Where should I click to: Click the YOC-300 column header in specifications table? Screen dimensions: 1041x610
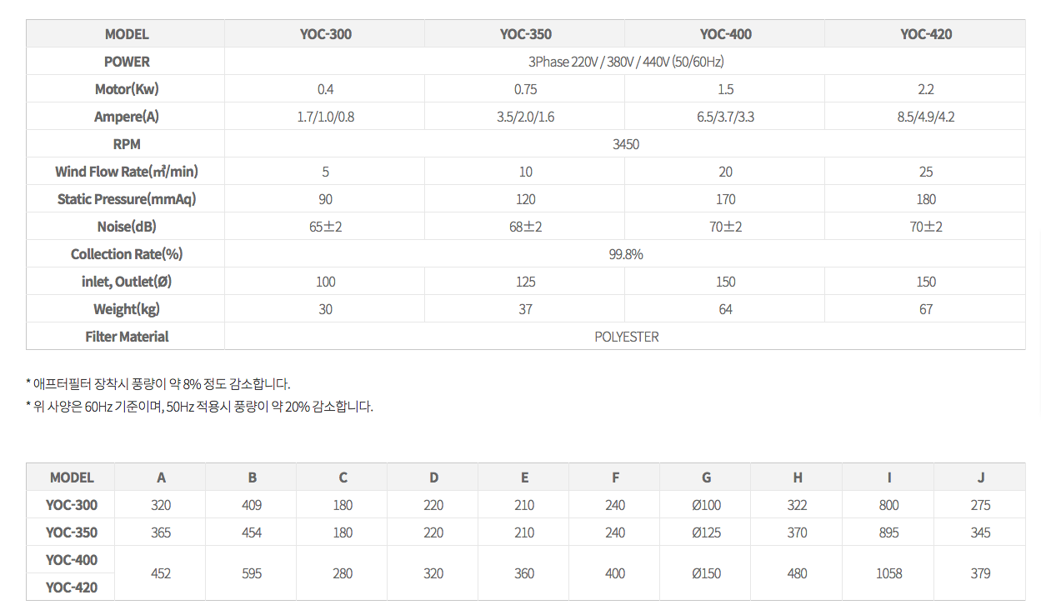pos(325,34)
